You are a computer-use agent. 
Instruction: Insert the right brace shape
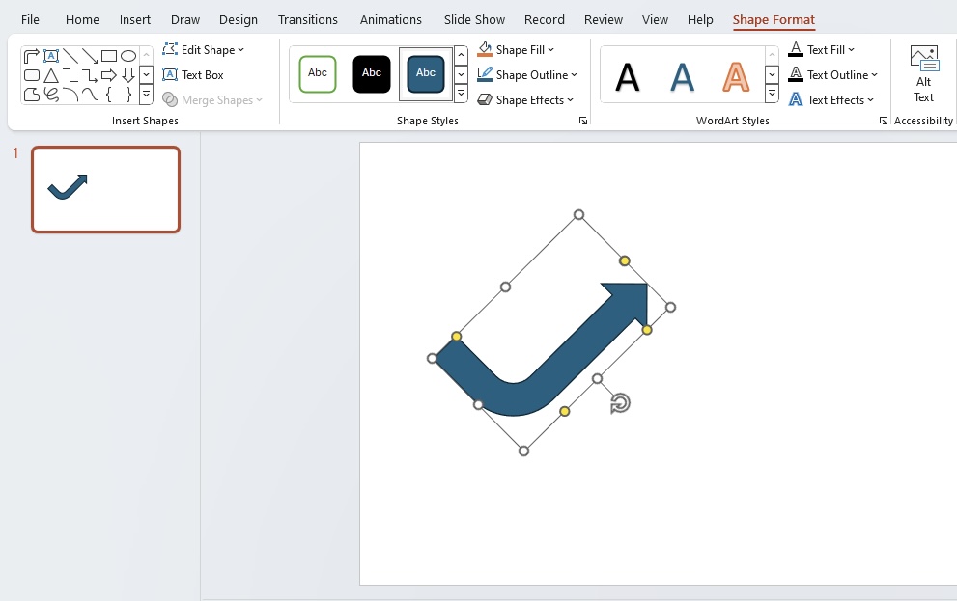pyautogui.click(x=128, y=94)
